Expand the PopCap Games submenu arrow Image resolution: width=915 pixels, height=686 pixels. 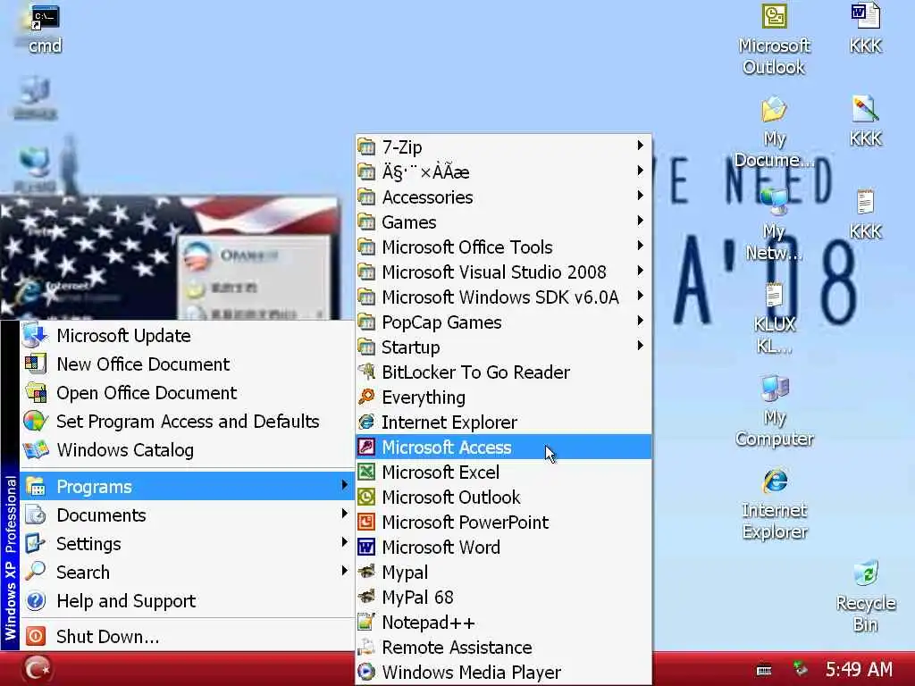pyautogui.click(x=640, y=321)
